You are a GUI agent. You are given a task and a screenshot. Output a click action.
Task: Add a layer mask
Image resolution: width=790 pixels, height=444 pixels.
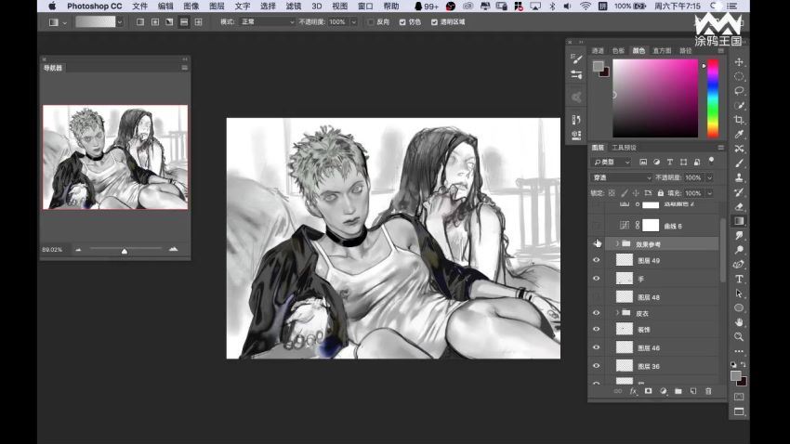649,391
